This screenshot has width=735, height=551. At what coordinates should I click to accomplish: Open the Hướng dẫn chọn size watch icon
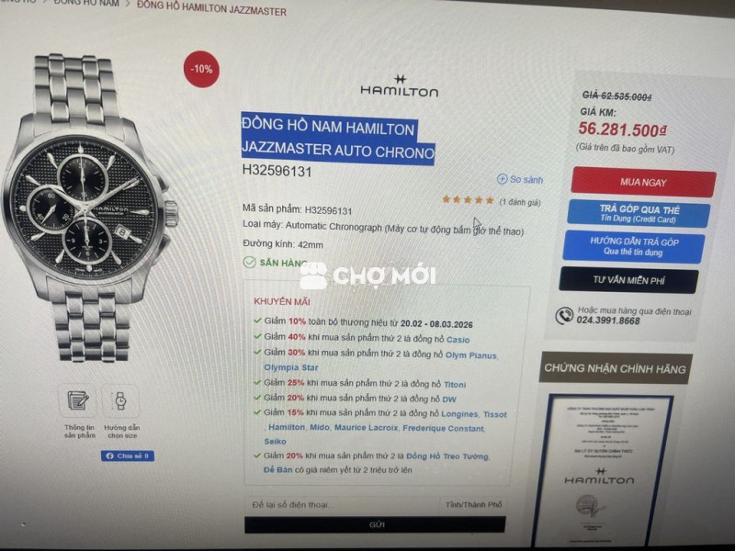(120, 401)
